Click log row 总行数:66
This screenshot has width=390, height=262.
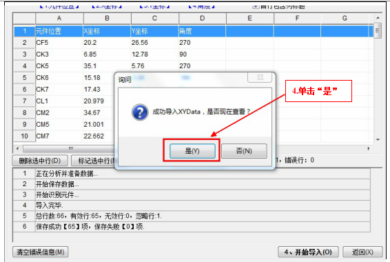pyautogui.click(x=192, y=216)
